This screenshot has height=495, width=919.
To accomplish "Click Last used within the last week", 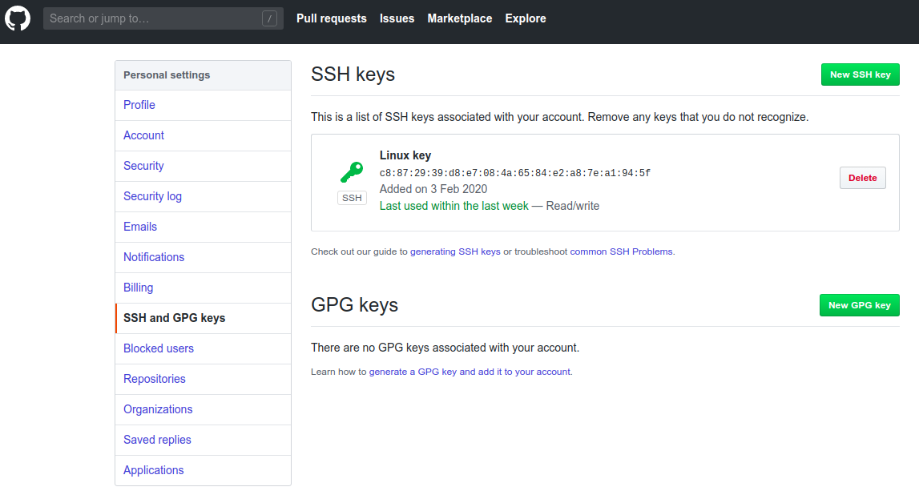I will click(453, 206).
